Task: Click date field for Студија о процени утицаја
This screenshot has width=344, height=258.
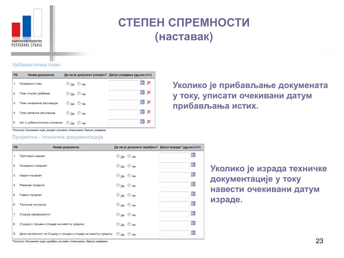Action: tap(174, 224)
